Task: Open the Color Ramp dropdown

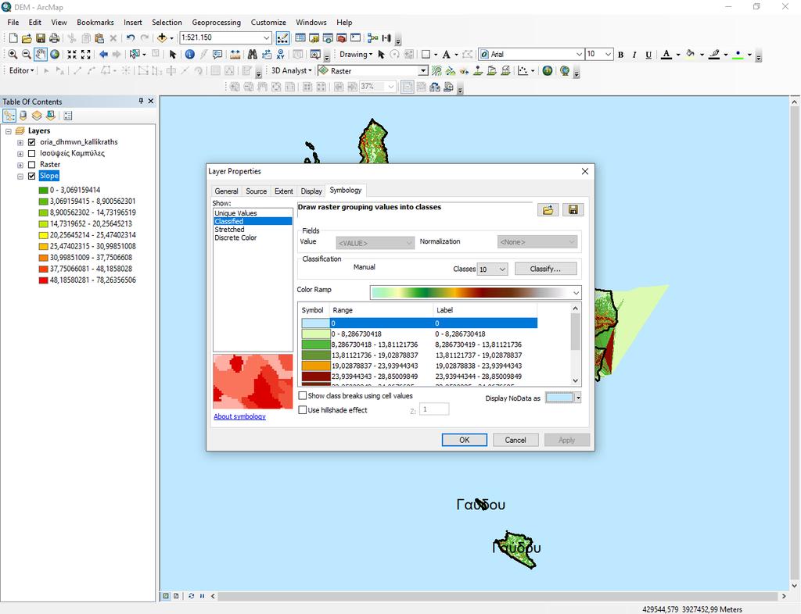Action: click(x=576, y=293)
